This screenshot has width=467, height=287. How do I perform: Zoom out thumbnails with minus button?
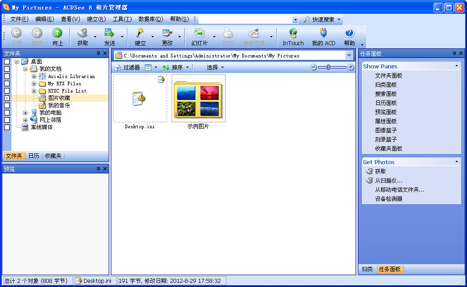[x=313, y=67]
